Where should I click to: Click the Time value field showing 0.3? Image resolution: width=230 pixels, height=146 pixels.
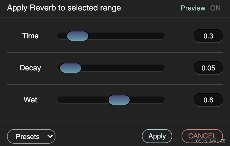208,36
